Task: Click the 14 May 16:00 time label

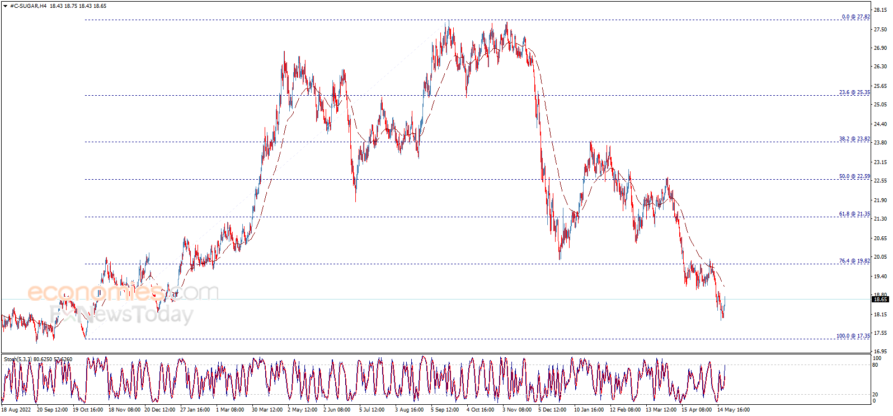Action: pyautogui.click(x=734, y=409)
